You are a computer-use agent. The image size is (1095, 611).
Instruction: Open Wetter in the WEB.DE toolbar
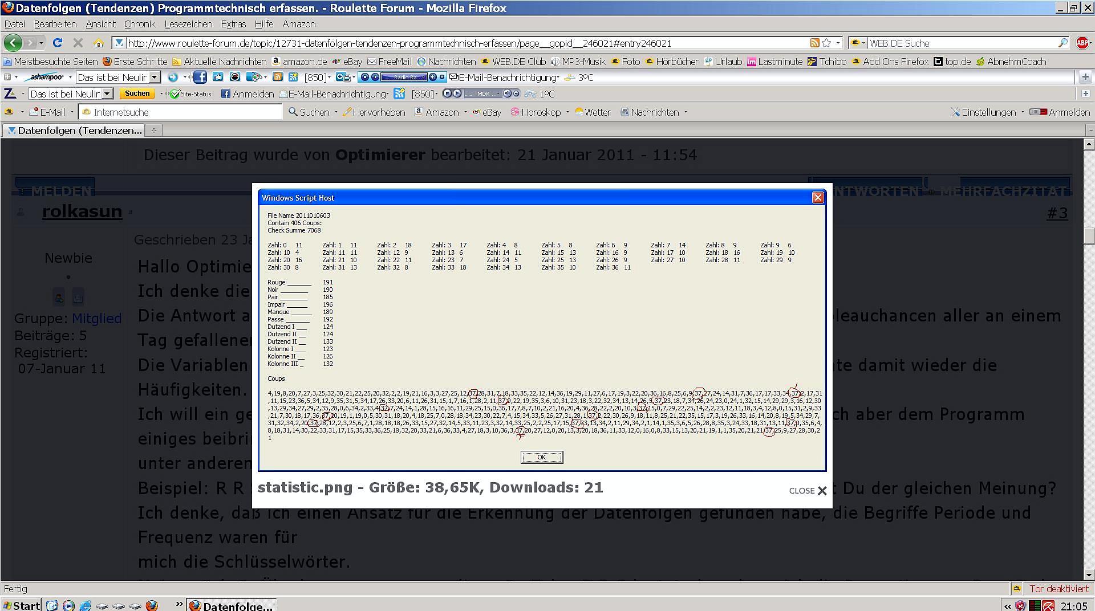coord(593,112)
